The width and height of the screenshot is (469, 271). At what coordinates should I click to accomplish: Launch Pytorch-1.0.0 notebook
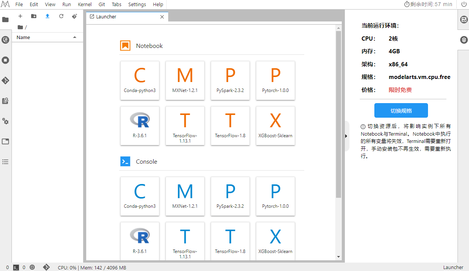[275, 80]
